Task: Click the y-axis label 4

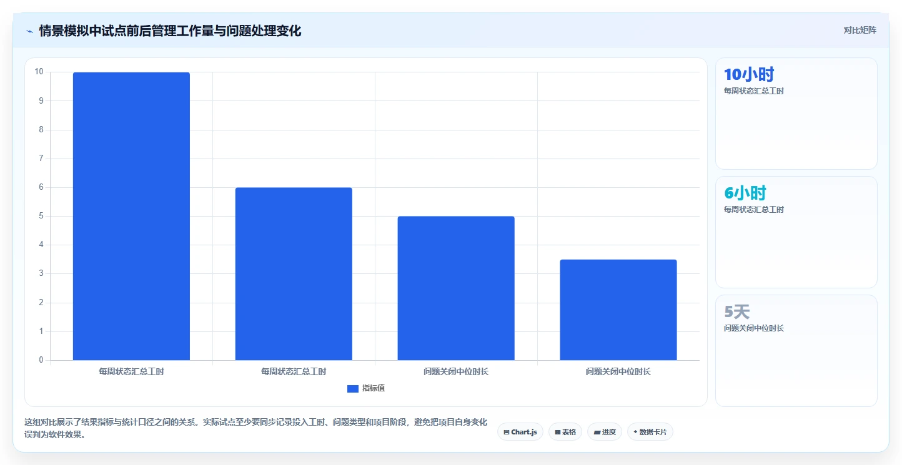Action: click(x=41, y=245)
